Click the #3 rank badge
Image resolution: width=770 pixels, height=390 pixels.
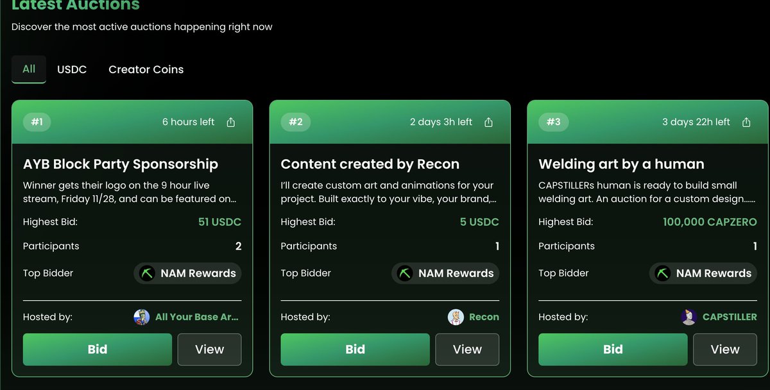[553, 122]
